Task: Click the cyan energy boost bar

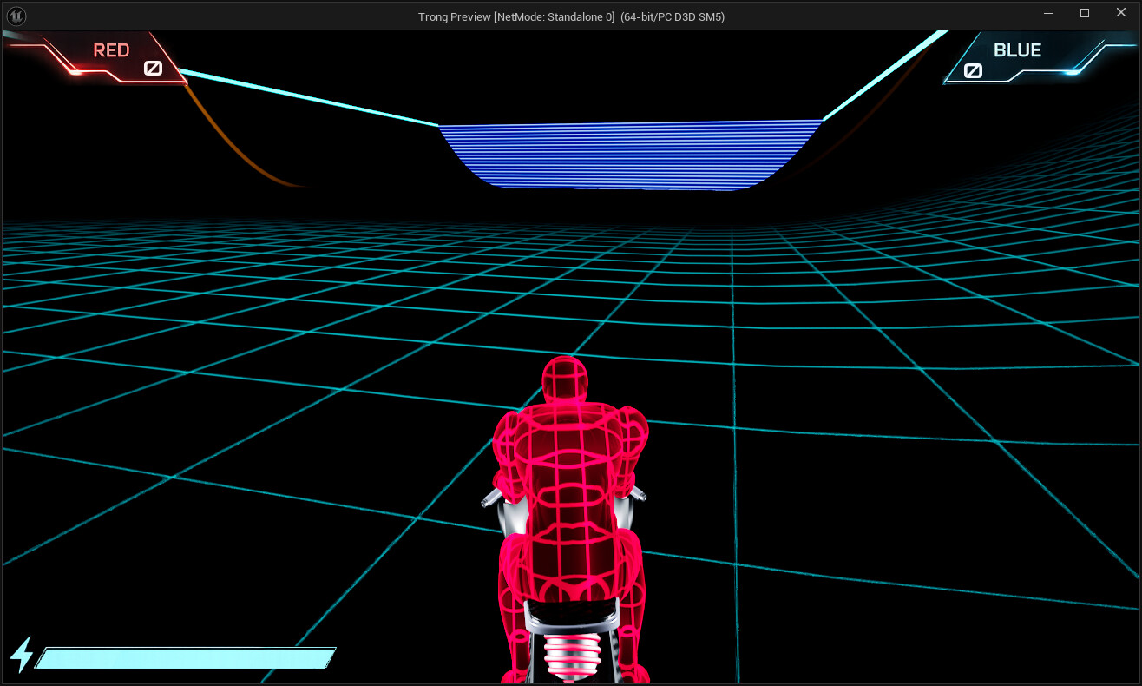Action: click(x=185, y=658)
